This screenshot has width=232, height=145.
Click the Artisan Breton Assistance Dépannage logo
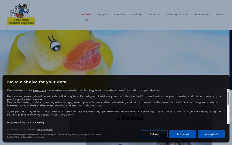coord(21,15)
